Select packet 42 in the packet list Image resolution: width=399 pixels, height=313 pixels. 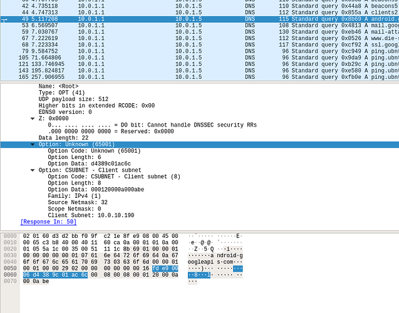[125, 5]
